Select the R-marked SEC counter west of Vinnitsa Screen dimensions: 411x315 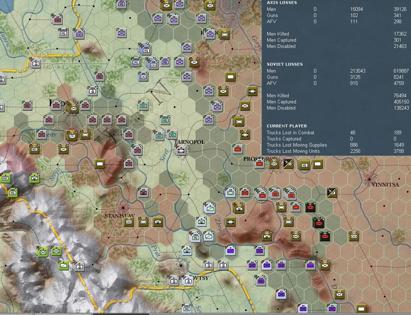(x=332, y=193)
